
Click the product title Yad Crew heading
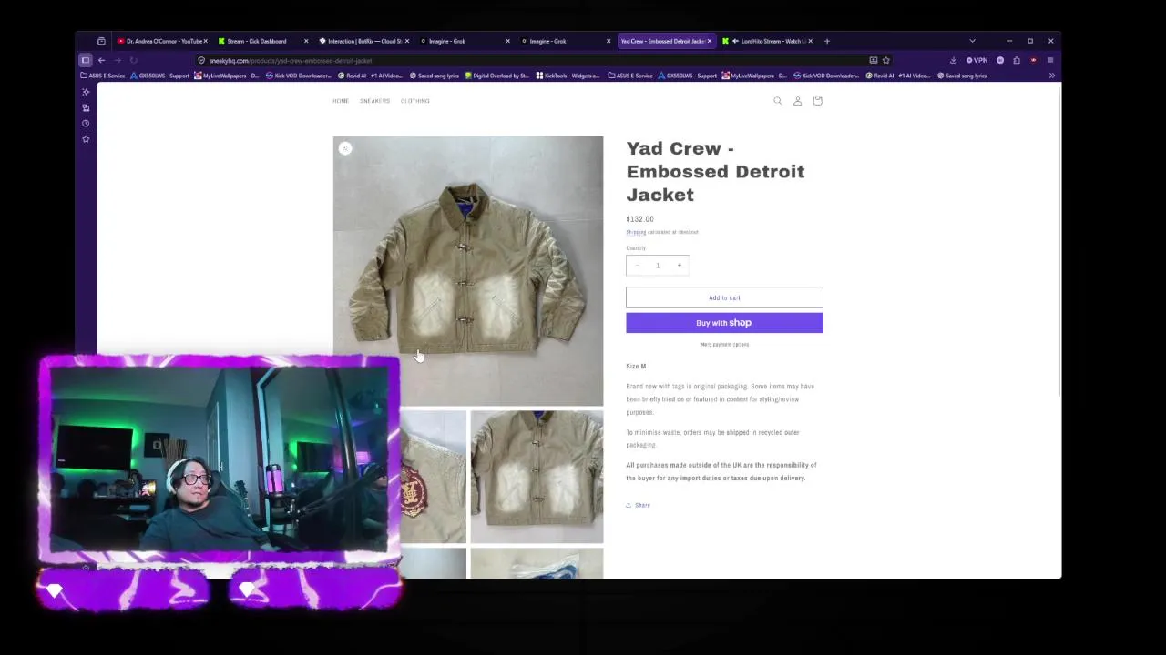pos(715,171)
